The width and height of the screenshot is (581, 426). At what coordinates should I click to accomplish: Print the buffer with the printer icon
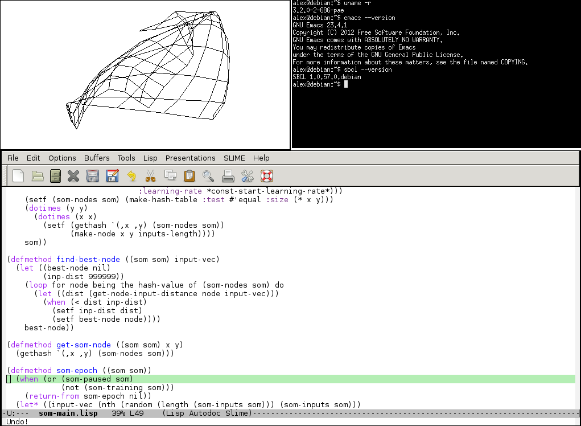pos(228,176)
